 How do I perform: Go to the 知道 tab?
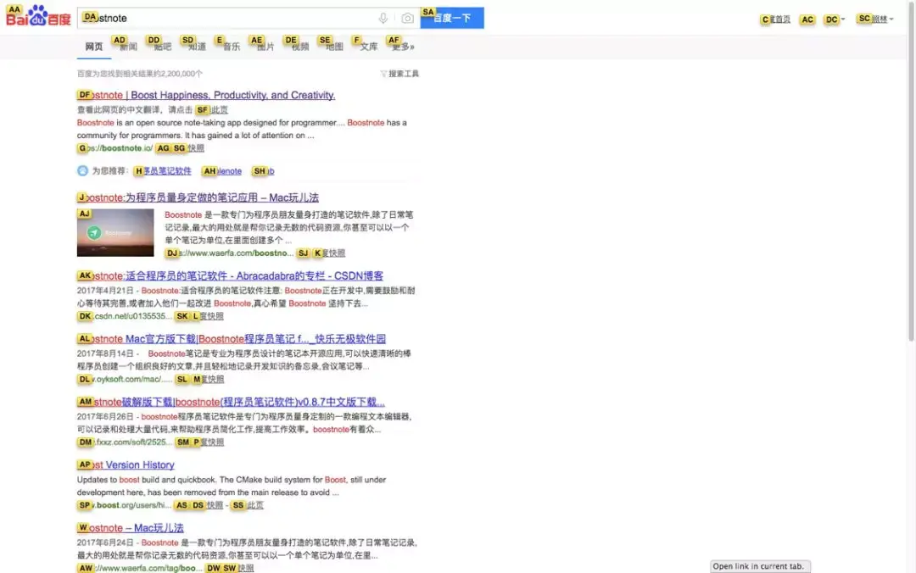(196, 47)
